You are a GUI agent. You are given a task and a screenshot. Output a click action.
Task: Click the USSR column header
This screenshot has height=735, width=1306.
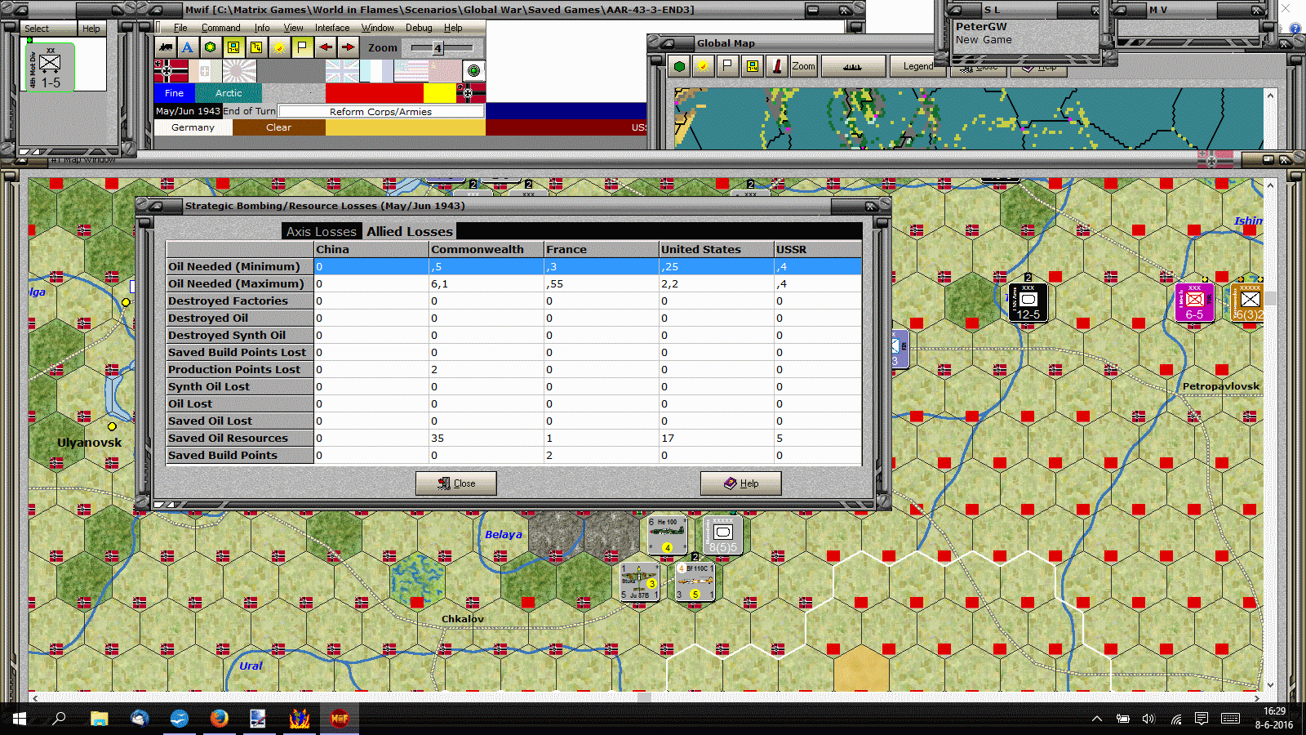(818, 249)
